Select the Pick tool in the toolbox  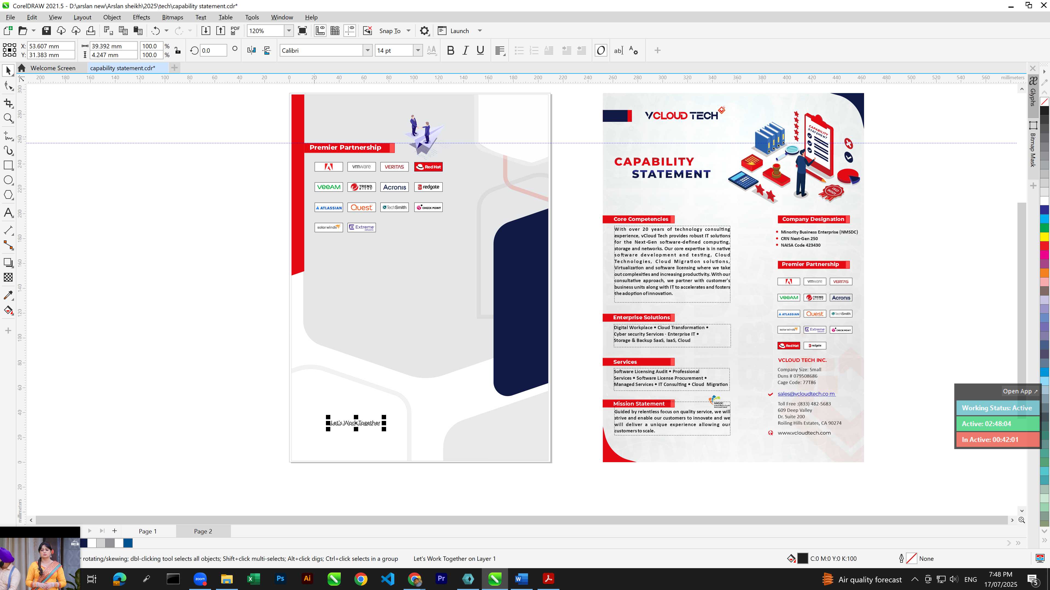click(x=8, y=71)
